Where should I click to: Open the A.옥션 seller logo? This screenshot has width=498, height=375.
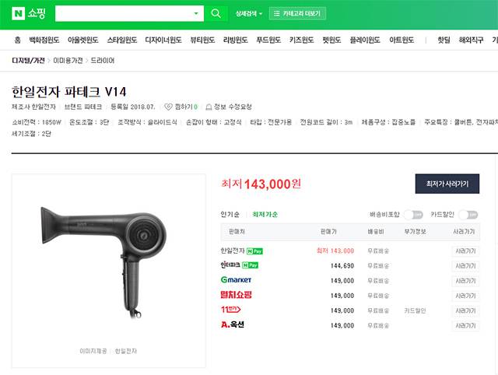click(233, 324)
